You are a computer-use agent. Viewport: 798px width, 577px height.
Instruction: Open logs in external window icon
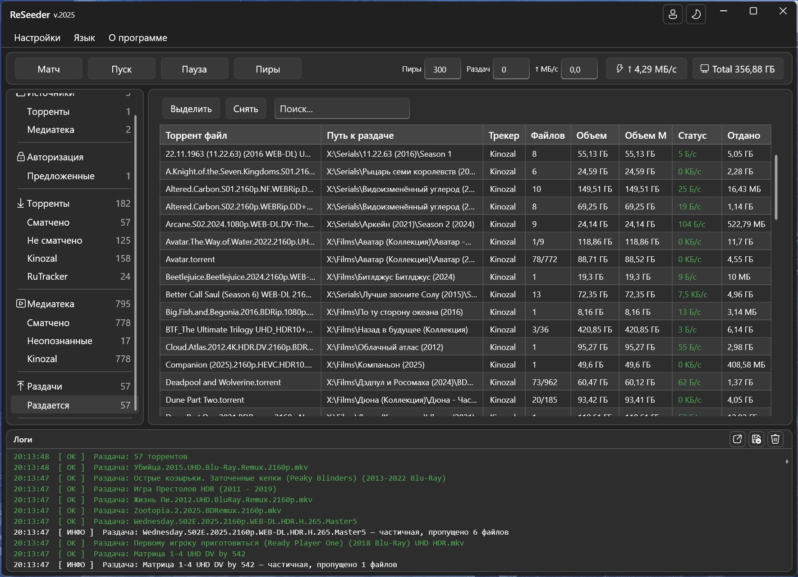point(737,439)
